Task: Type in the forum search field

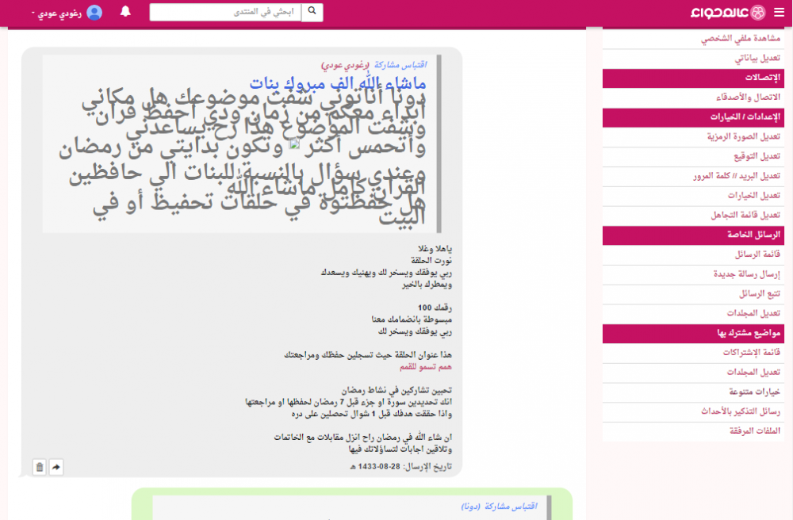Action: (x=226, y=12)
